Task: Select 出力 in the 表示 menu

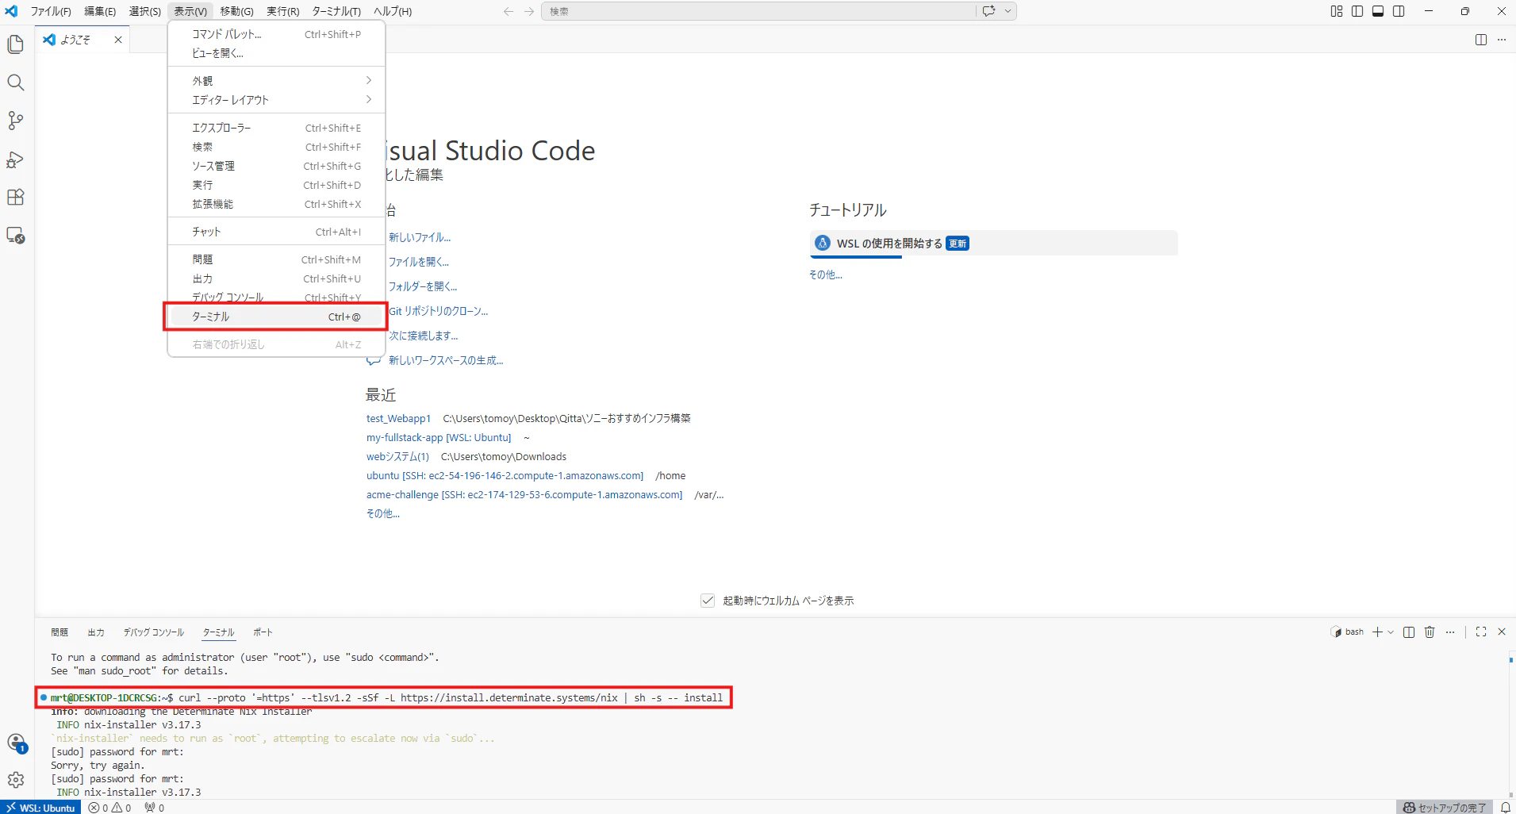Action: [276, 278]
